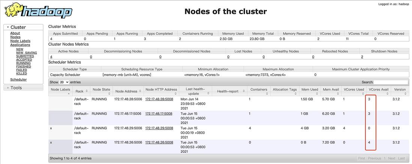This screenshot has width=412, height=164.
Task: Sort by Node State column
Action: [x=101, y=91]
